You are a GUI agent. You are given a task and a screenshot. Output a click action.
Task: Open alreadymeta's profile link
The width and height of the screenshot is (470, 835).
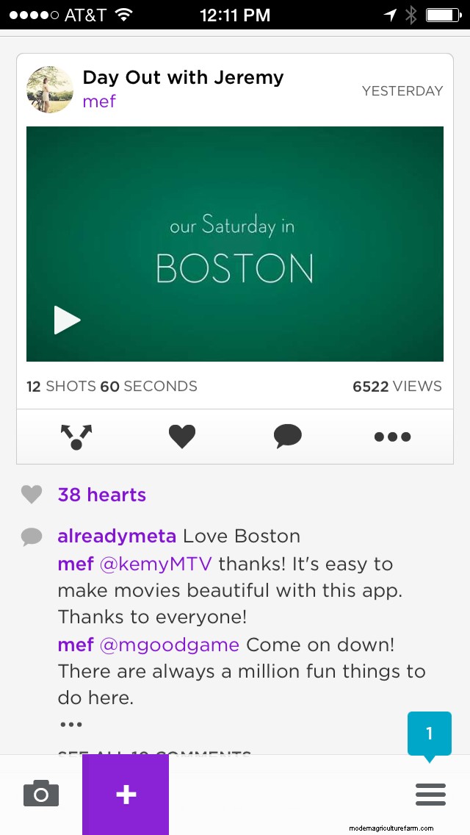click(117, 536)
